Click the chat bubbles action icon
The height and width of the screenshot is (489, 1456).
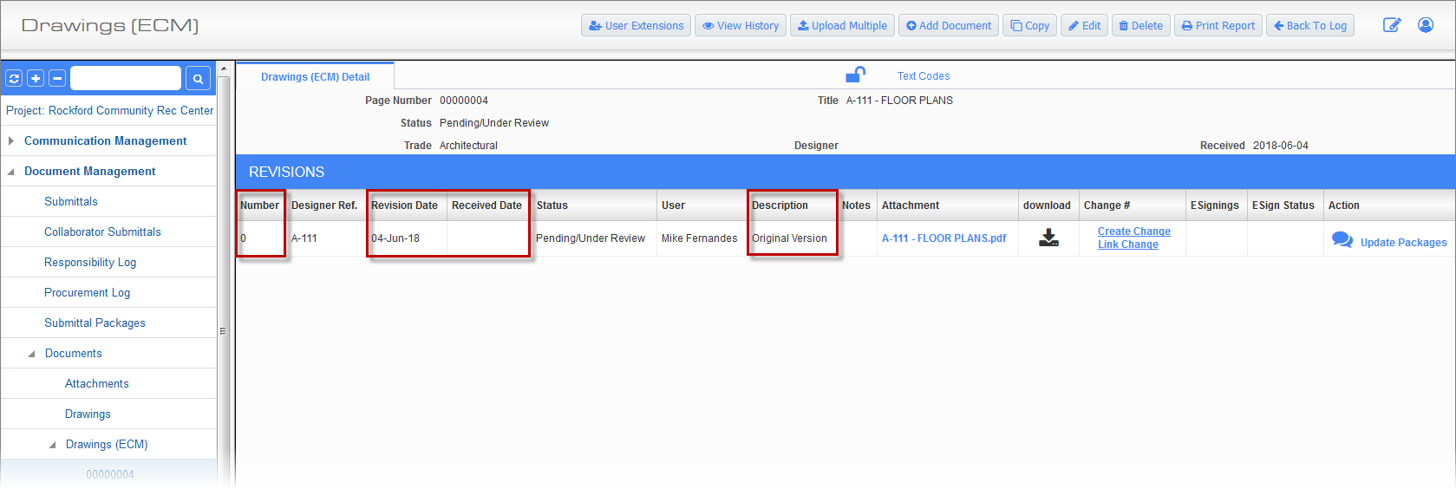pos(1342,240)
